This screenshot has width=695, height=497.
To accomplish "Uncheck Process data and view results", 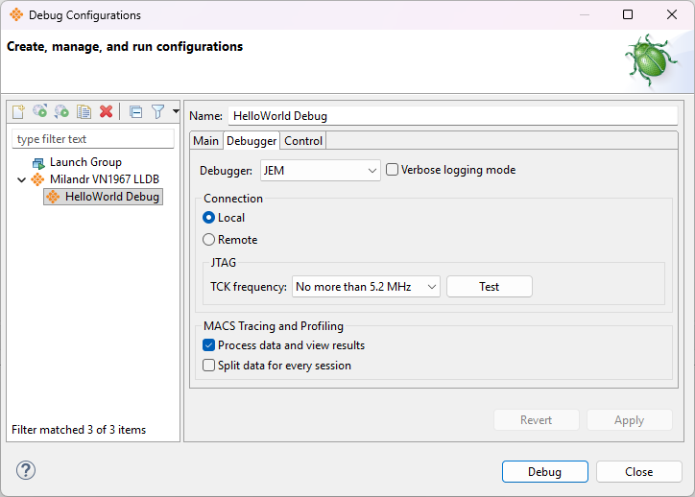I will coord(209,345).
